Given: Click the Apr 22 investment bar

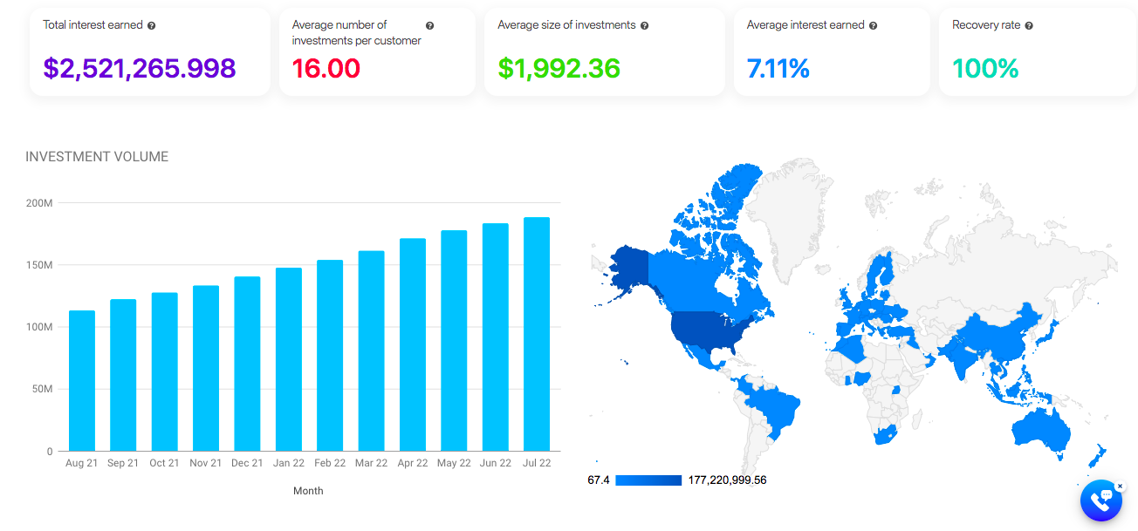Looking at the screenshot, I should click(413, 344).
